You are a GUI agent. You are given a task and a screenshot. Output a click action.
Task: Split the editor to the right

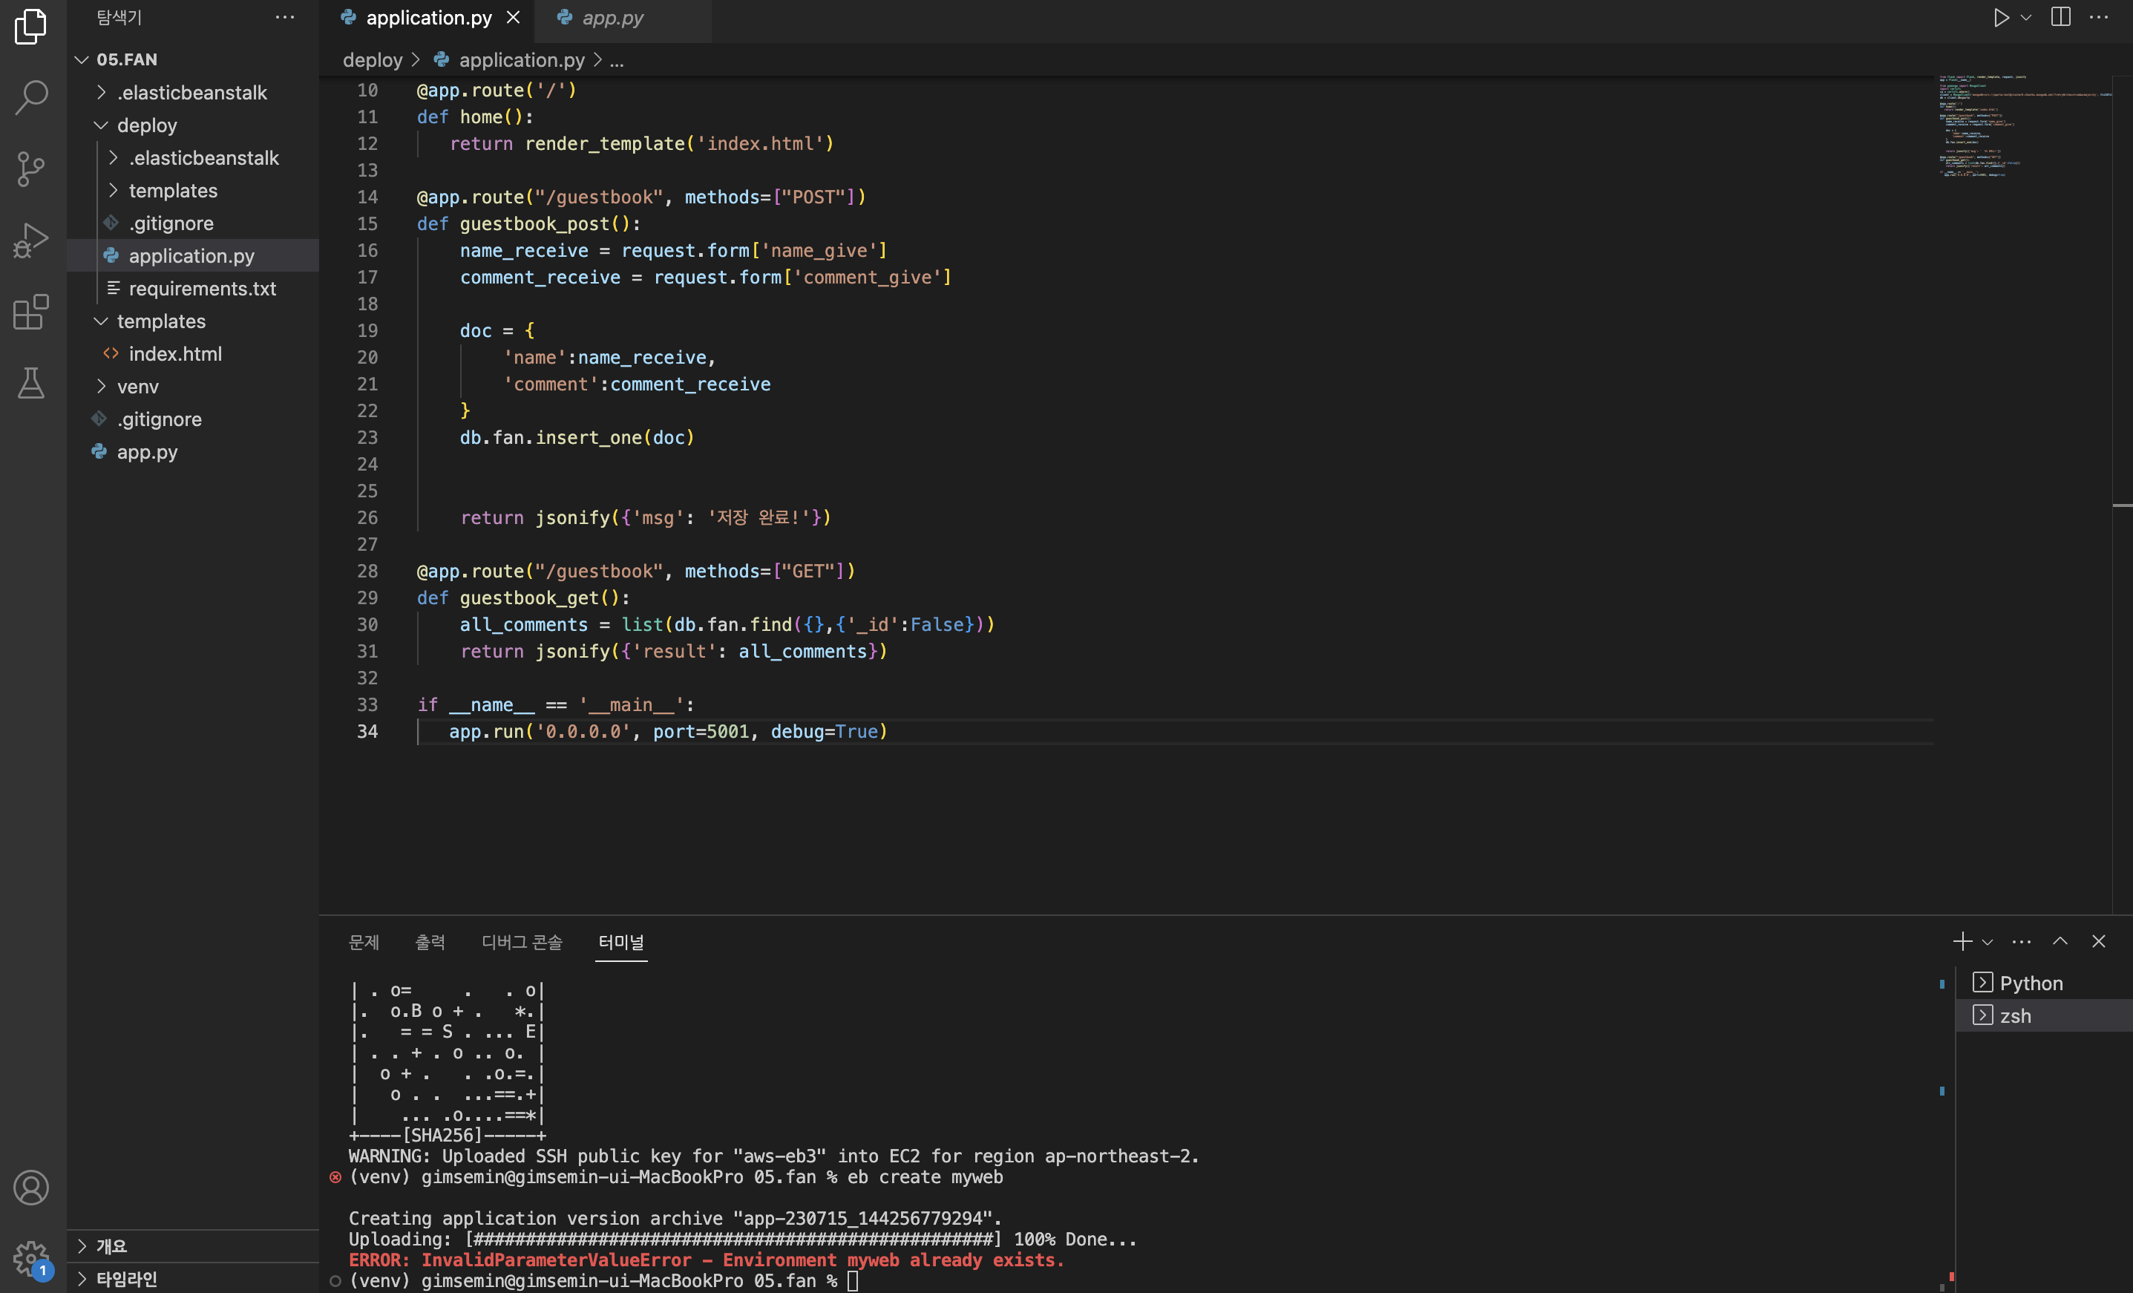(2061, 17)
